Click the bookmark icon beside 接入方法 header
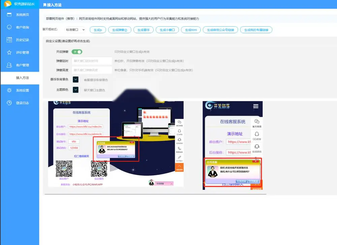The image size is (337, 245). pyautogui.click(x=45, y=5)
